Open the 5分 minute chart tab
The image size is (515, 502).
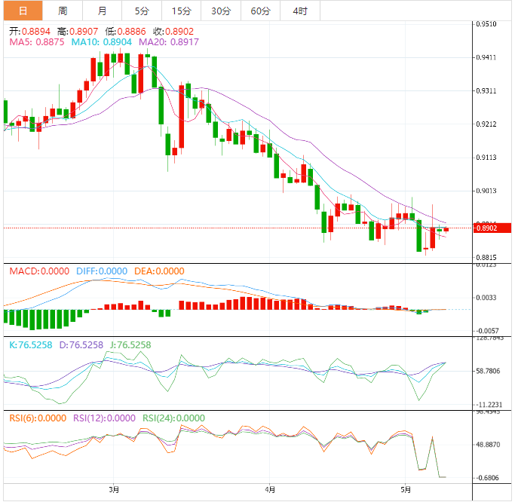pos(142,11)
